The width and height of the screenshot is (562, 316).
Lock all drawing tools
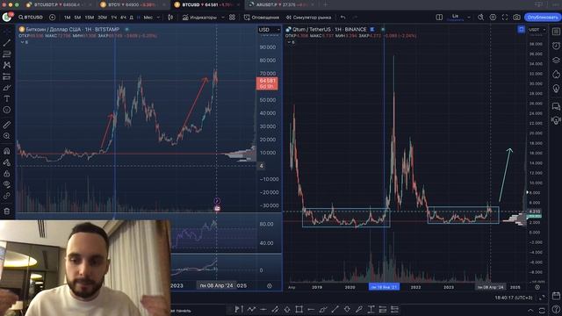pos(7,174)
